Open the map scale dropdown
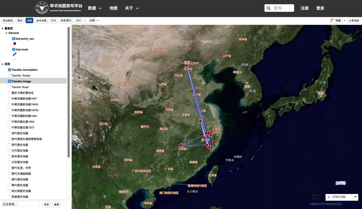 pyautogui.click(x=356, y=197)
